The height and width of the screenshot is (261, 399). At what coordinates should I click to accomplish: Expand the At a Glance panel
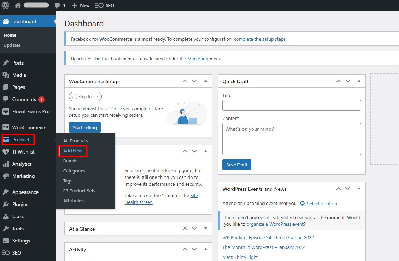coord(205,229)
